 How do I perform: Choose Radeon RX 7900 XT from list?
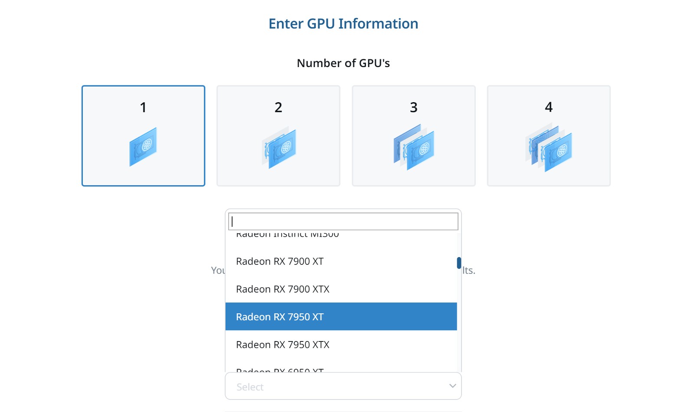tap(341, 261)
